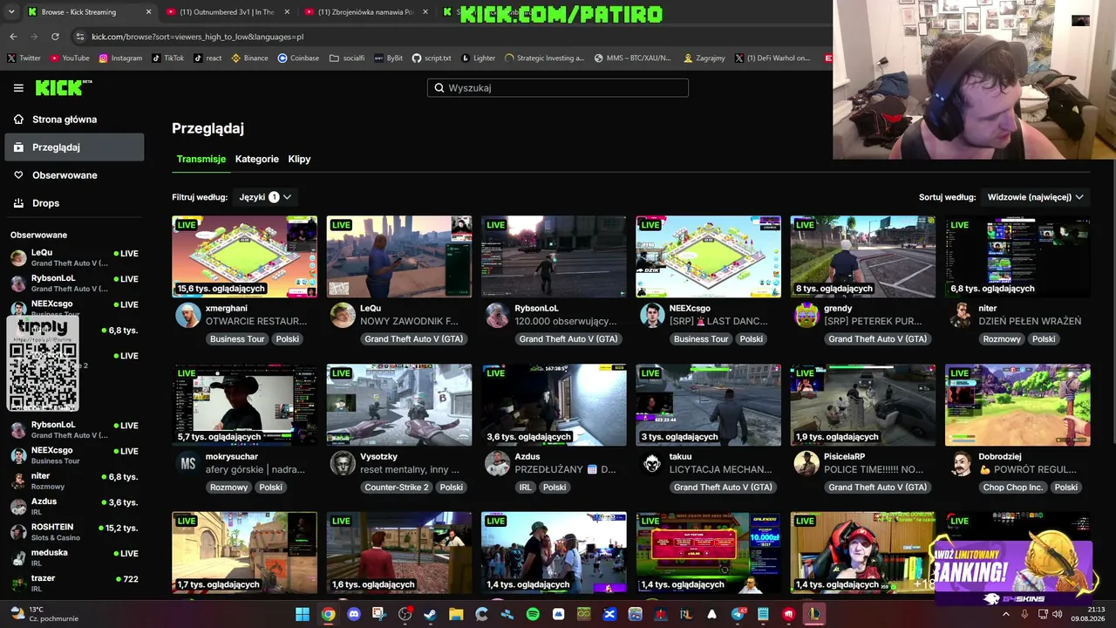Open Drops in the sidebar
This screenshot has width=1116, height=628.
[74, 203]
